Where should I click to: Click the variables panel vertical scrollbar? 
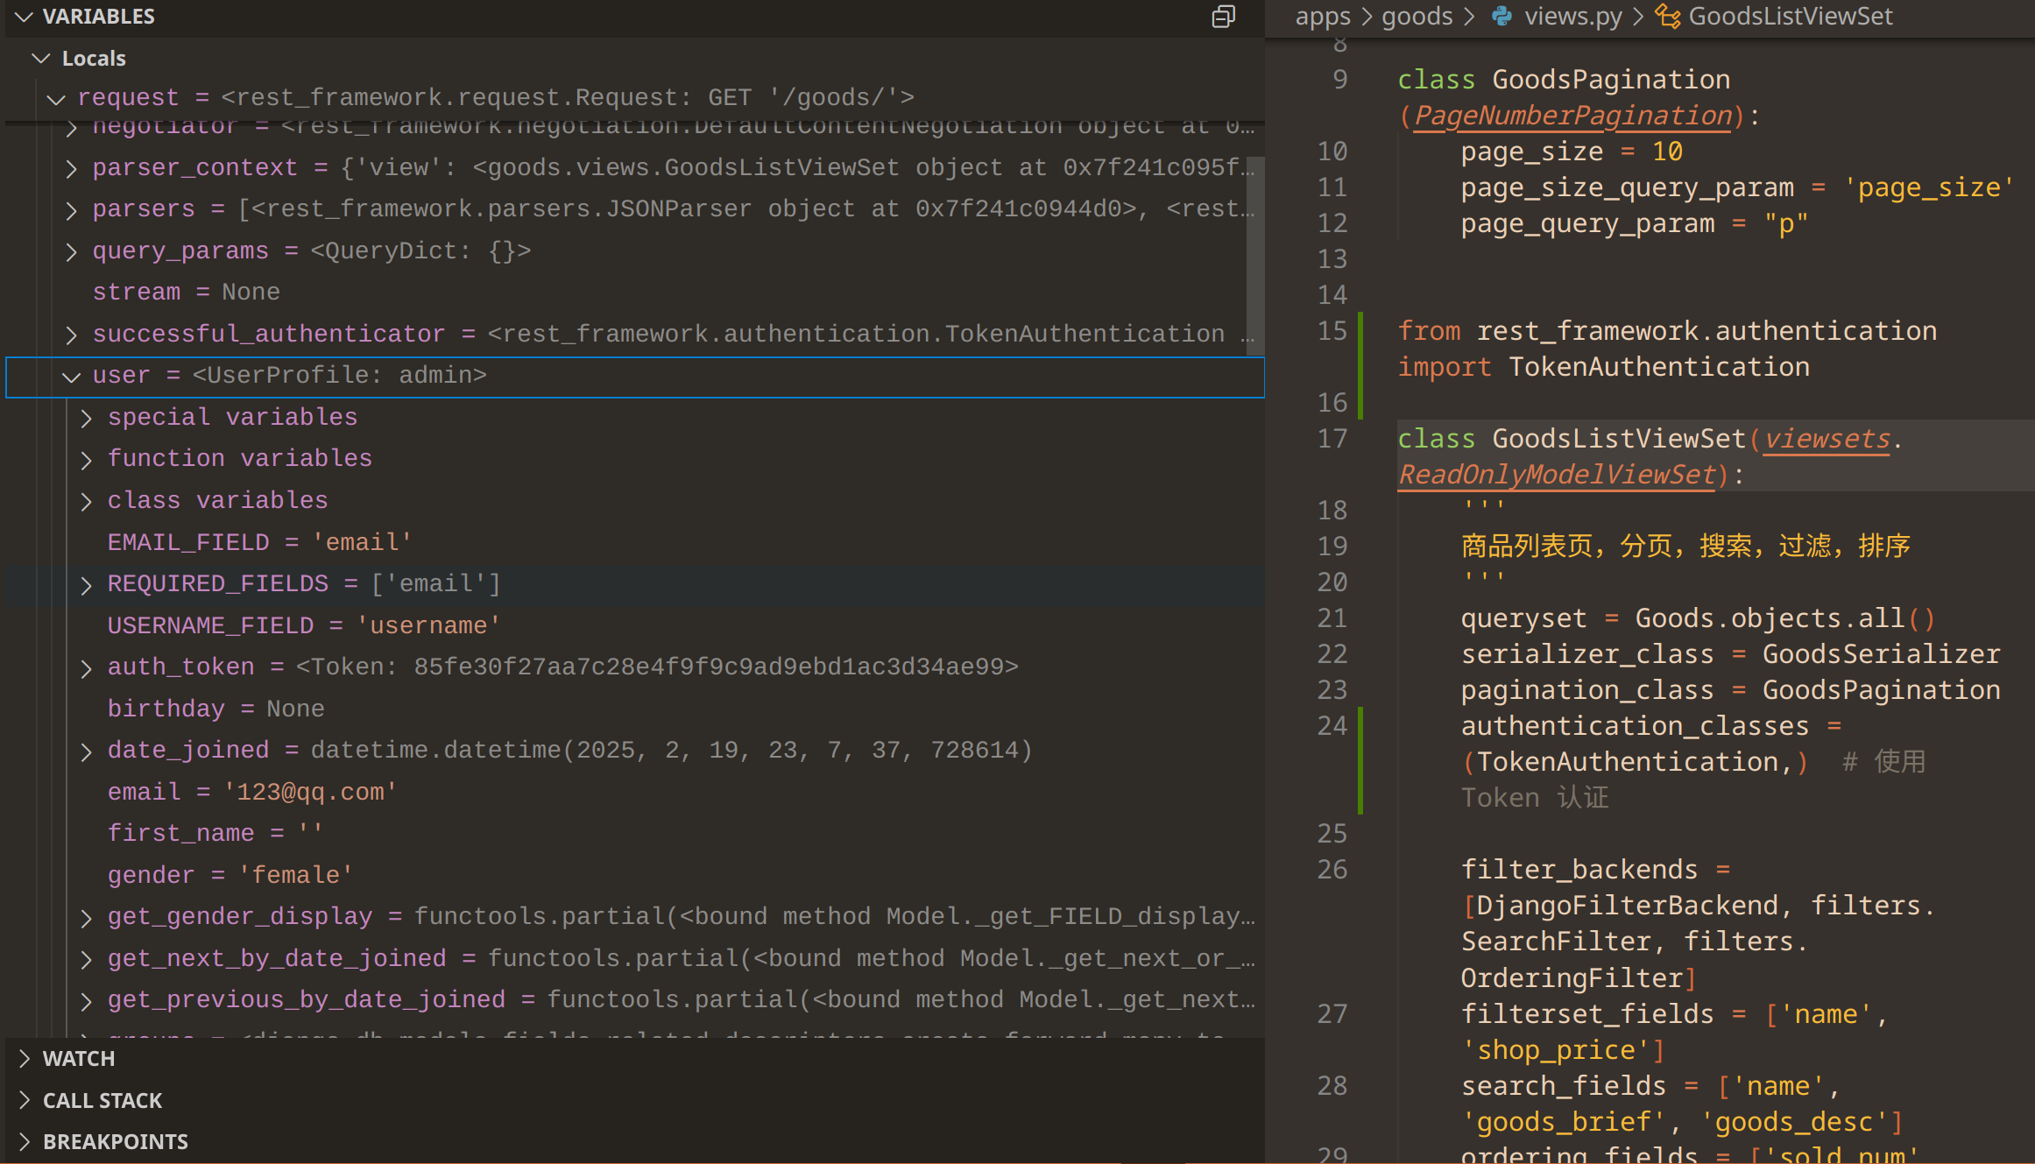coord(1254,254)
